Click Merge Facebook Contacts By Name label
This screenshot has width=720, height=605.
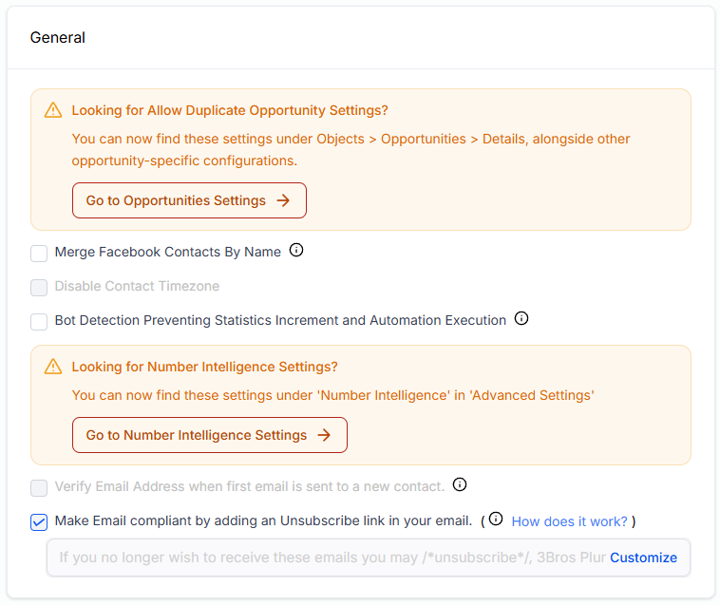168,253
